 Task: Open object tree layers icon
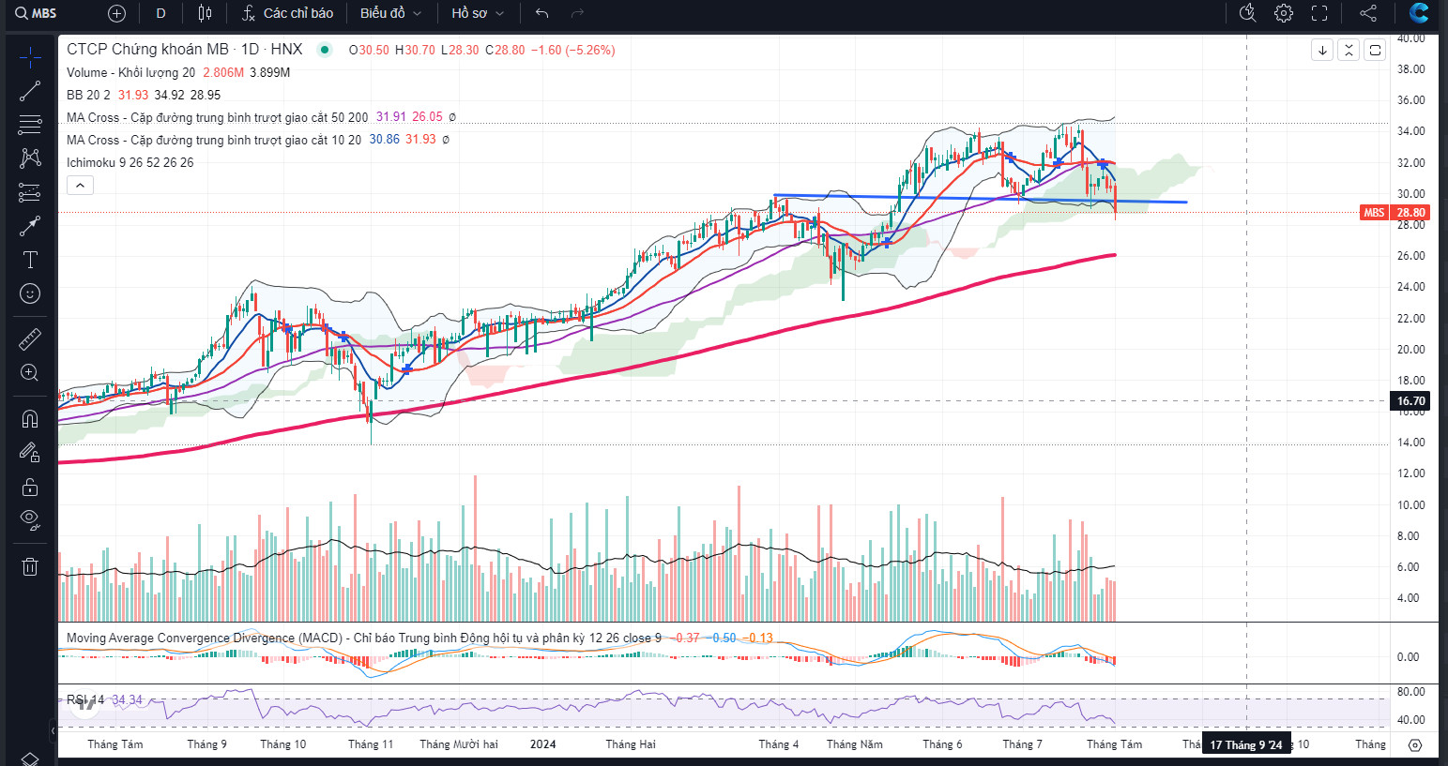(30, 758)
